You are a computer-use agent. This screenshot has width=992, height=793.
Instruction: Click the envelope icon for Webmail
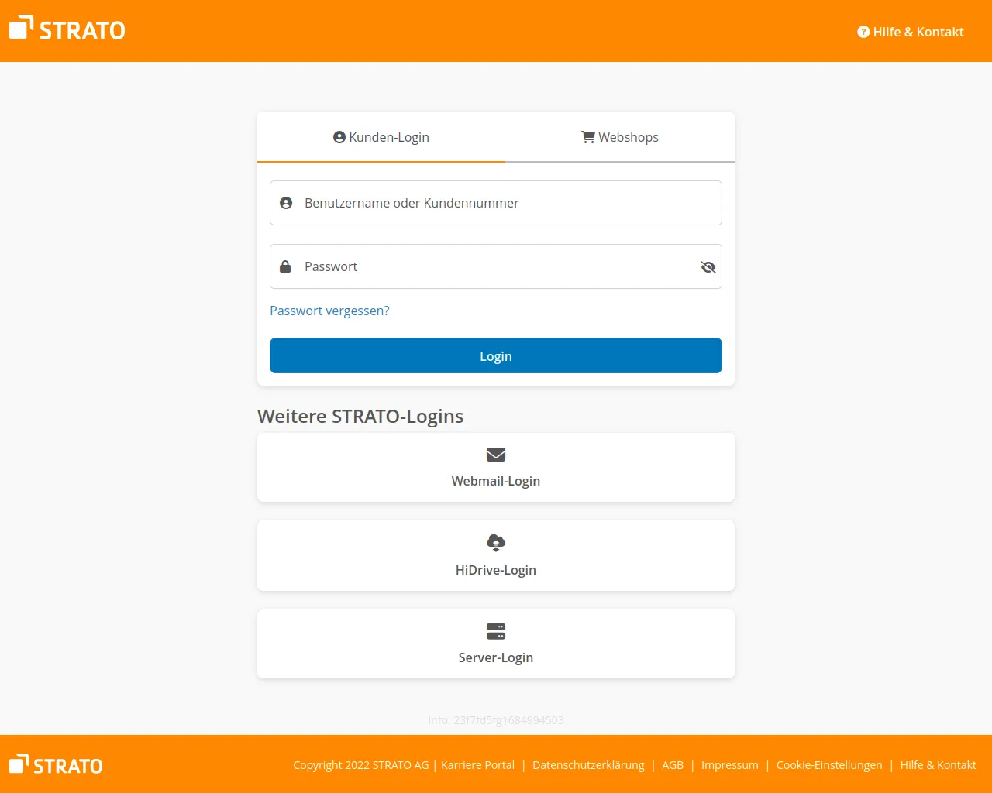[496, 455]
